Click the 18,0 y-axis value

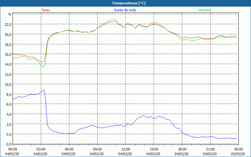click(8, 44)
